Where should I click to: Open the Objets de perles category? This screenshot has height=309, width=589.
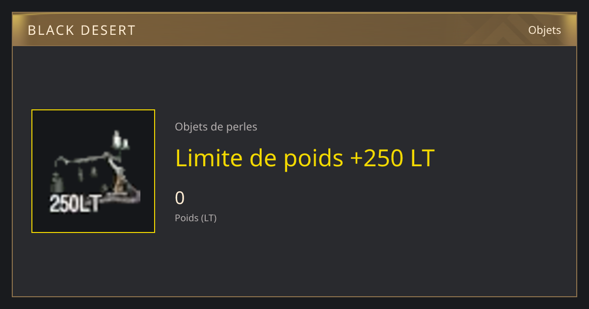216,127
